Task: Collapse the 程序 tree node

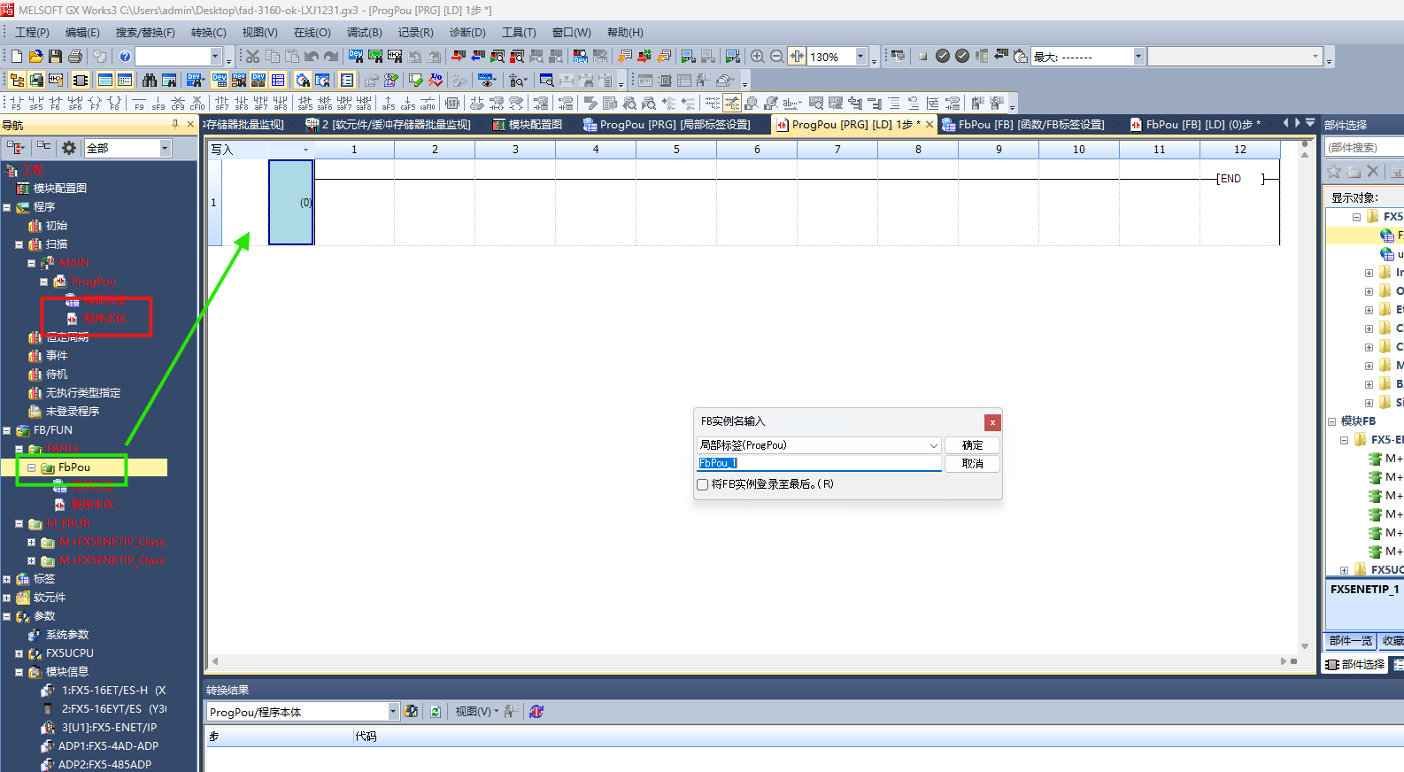Action: point(6,207)
